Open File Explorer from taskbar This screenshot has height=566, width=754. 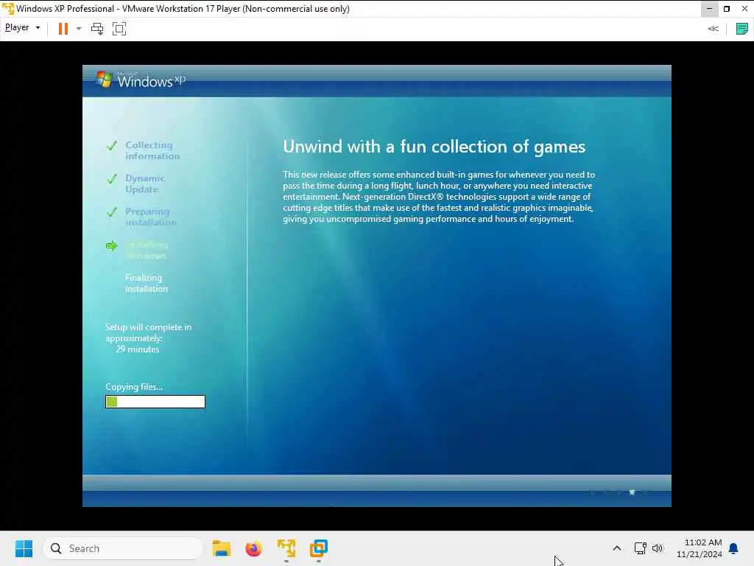(222, 548)
